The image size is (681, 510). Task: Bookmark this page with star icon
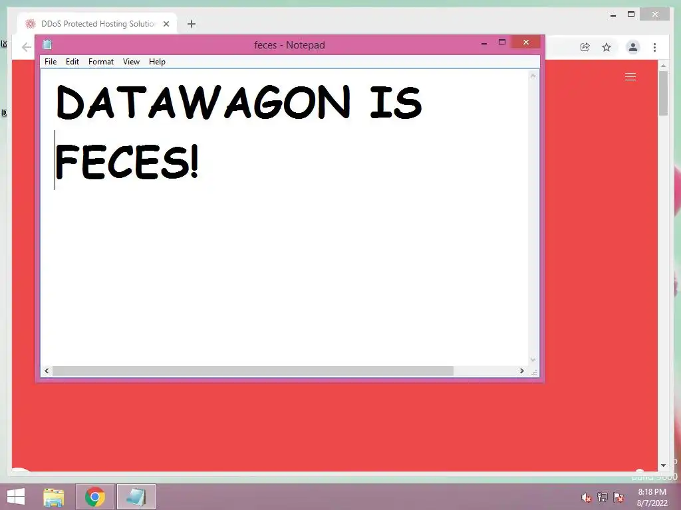(x=607, y=47)
